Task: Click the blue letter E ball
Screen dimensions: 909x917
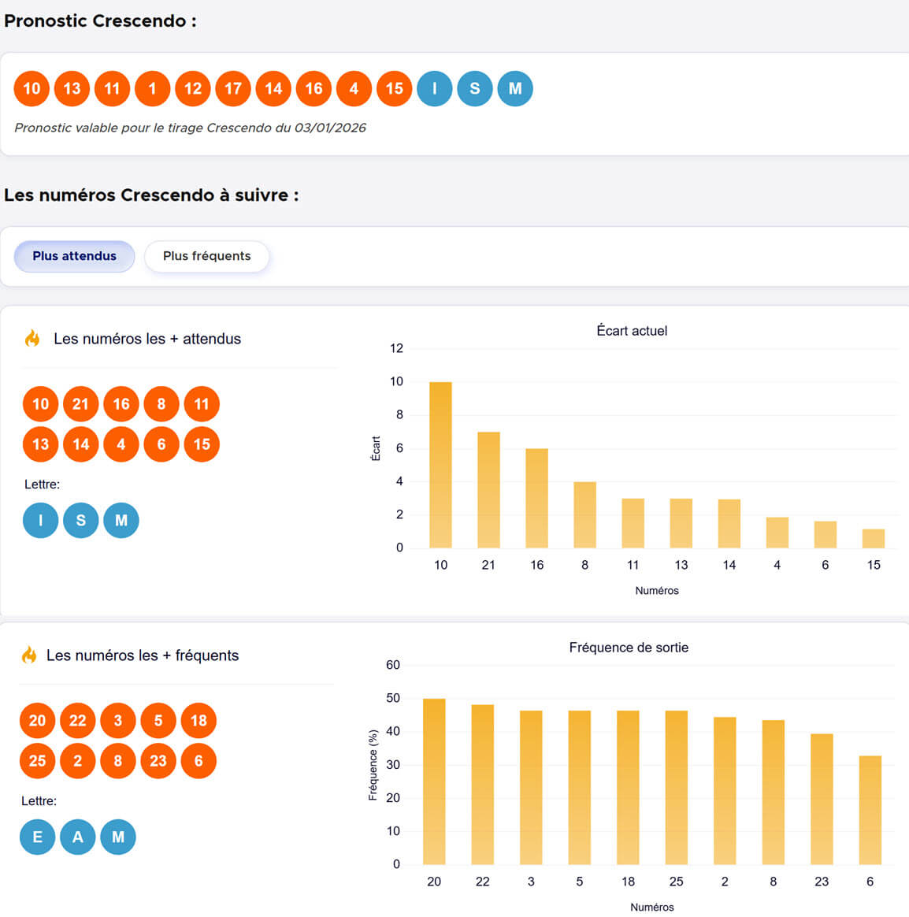Action: coord(37,837)
